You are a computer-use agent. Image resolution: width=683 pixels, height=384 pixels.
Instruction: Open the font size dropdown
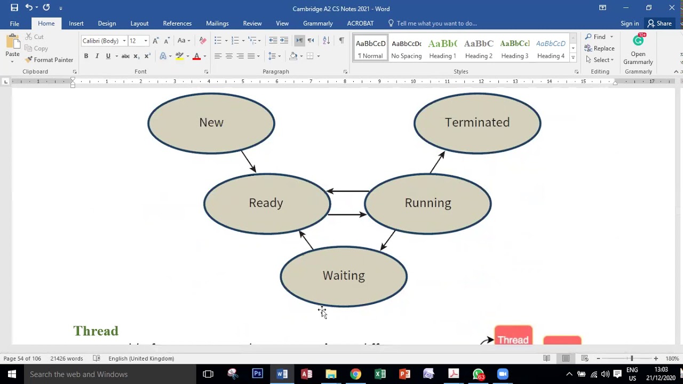[x=146, y=41]
